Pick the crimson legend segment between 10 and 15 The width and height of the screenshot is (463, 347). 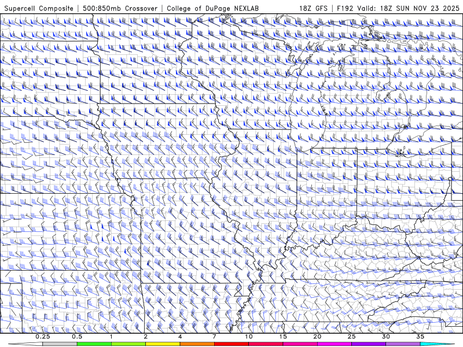pos(266,344)
